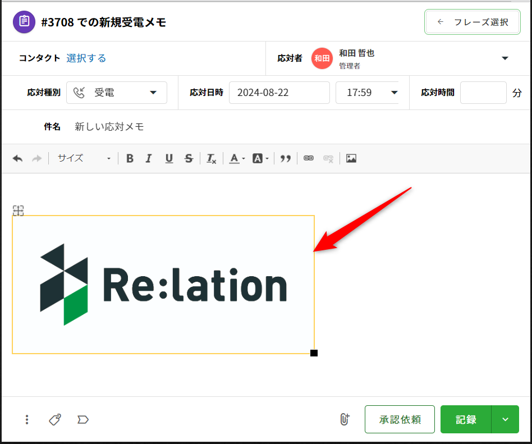This screenshot has height=444, width=532.
Task: Click the フレーズ選択 button
Action: pyautogui.click(x=473, y=22)
